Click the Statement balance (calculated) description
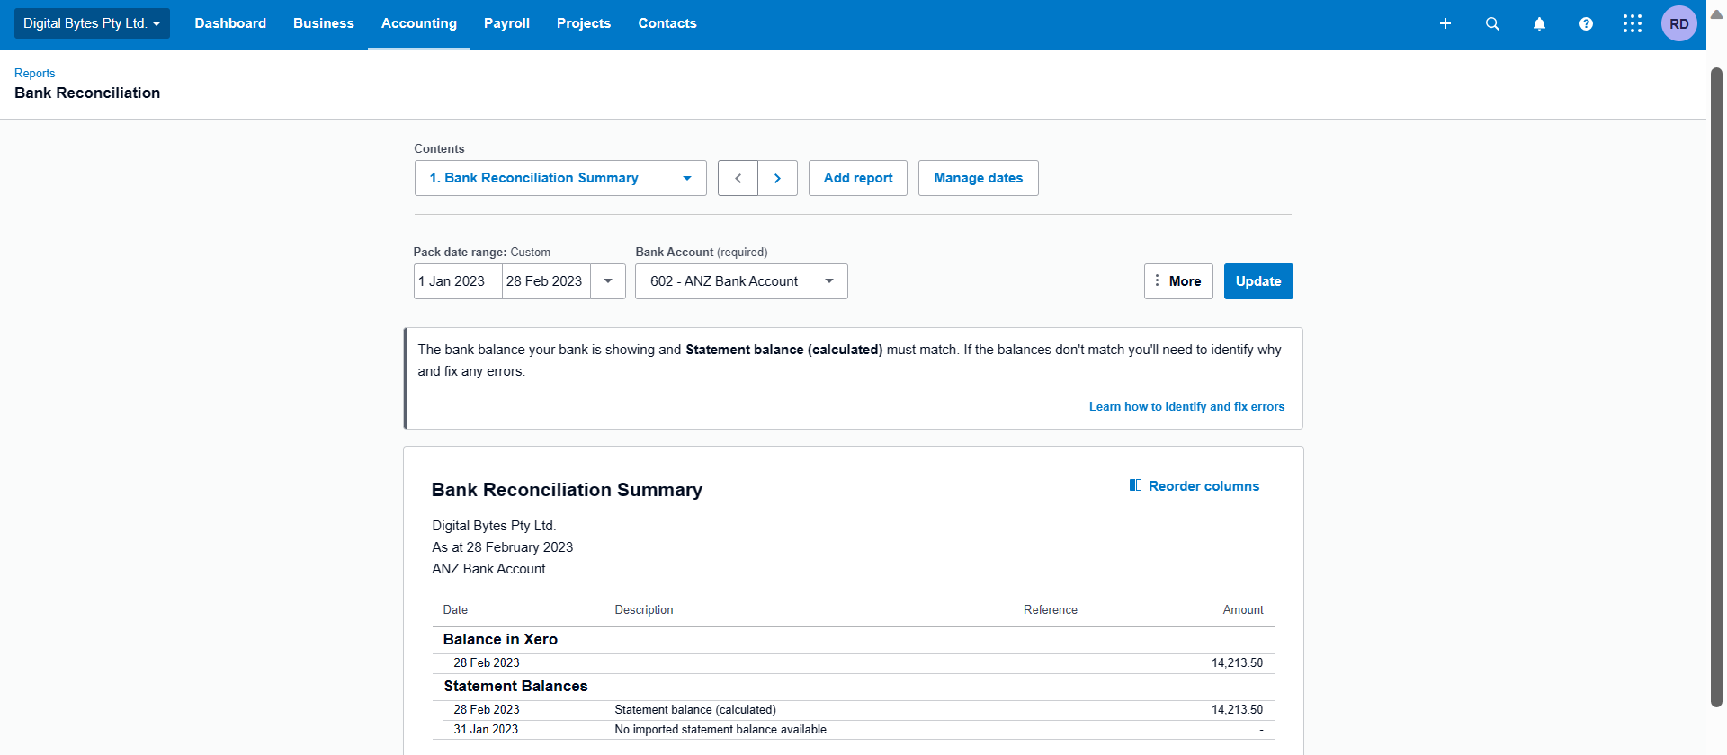The width and height of the screenshot is (1727, 755). click(695, 709)
